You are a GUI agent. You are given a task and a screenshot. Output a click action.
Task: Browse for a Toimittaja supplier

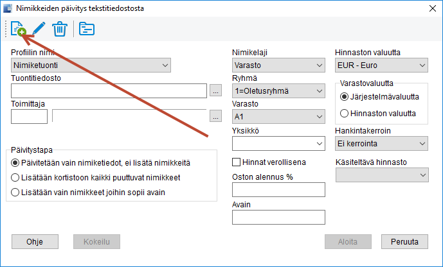[x=215, y=116]
